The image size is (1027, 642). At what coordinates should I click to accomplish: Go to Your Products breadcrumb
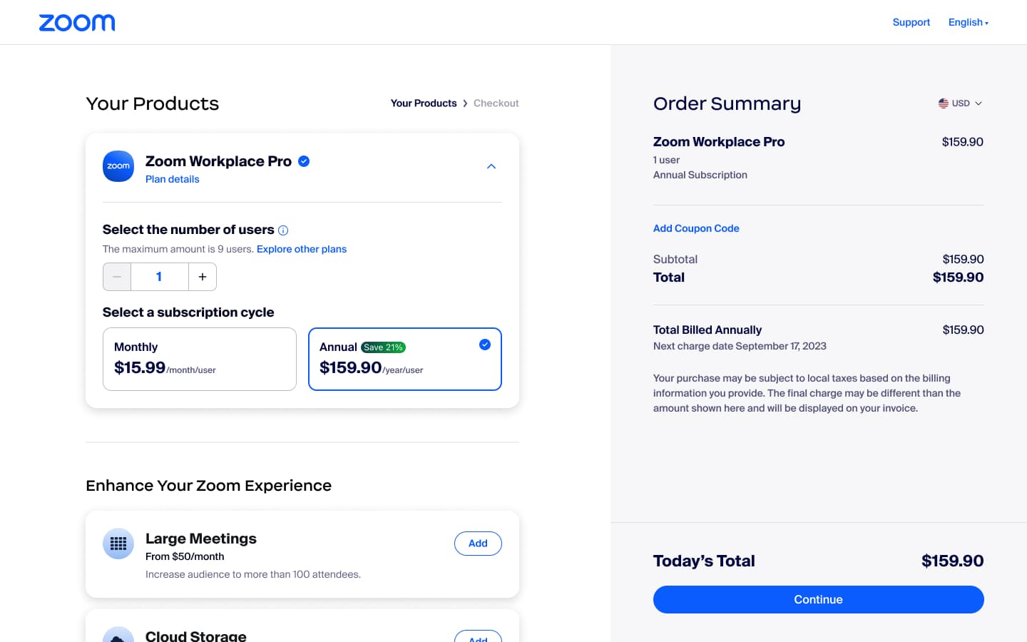pos(424,103)
